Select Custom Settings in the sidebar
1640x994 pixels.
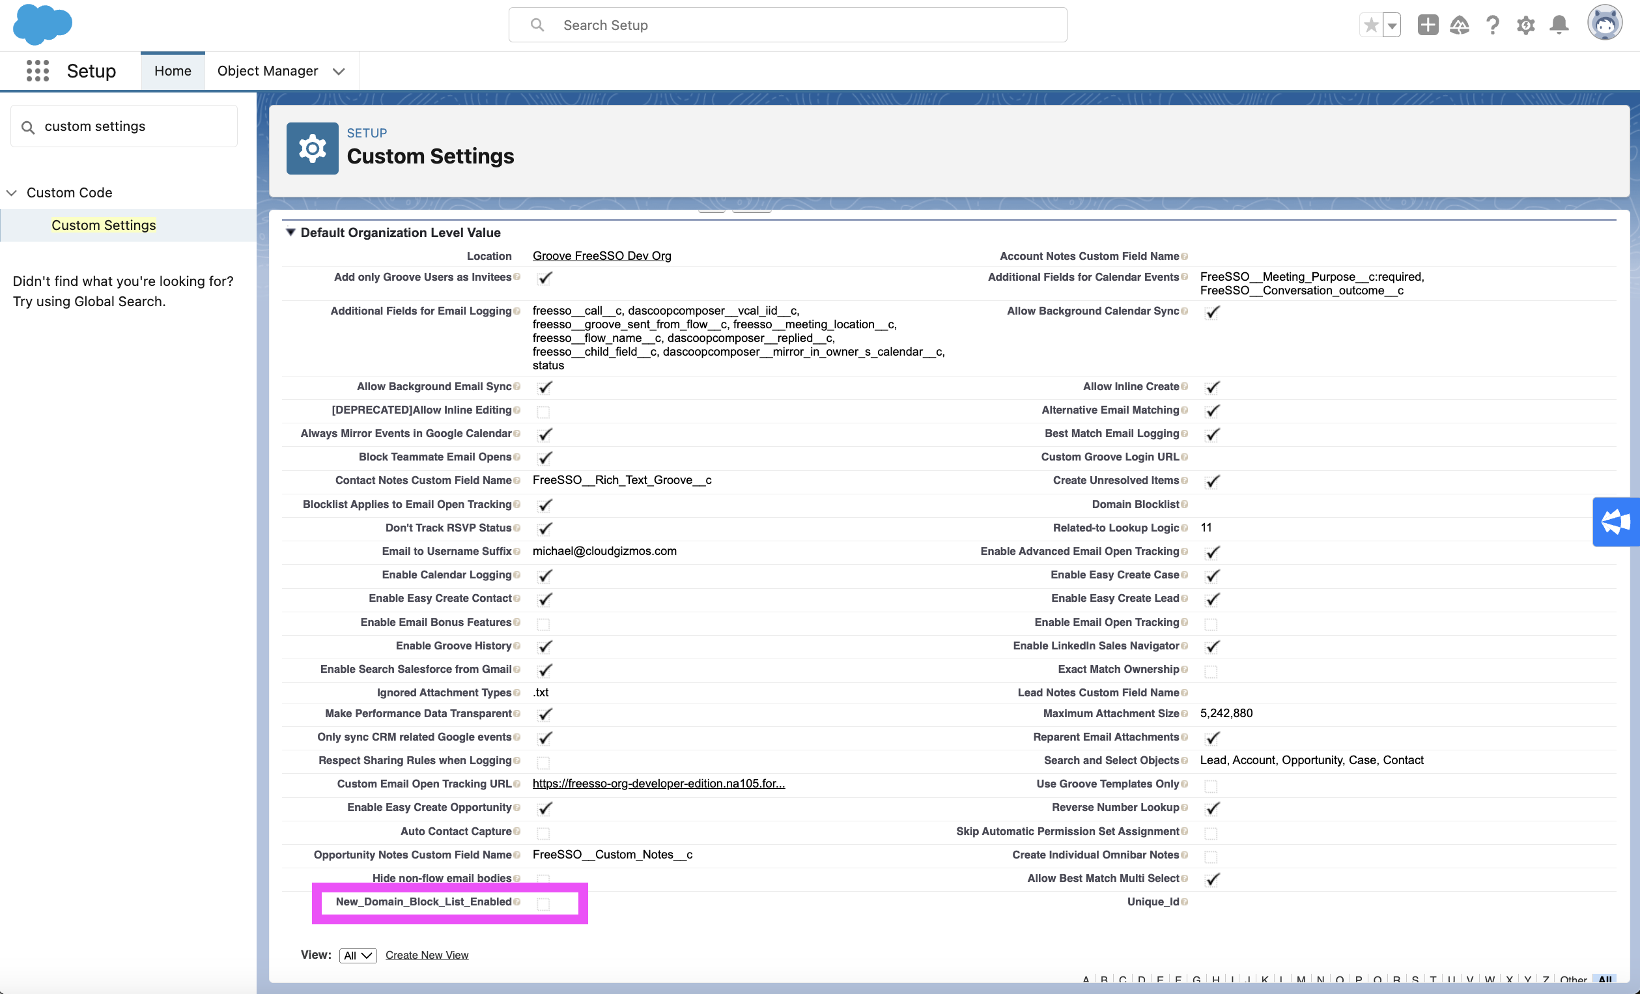(104, 225)
